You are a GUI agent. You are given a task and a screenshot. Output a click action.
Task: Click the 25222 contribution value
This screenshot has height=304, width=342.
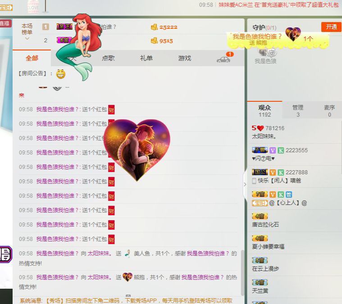pos(169,27)
